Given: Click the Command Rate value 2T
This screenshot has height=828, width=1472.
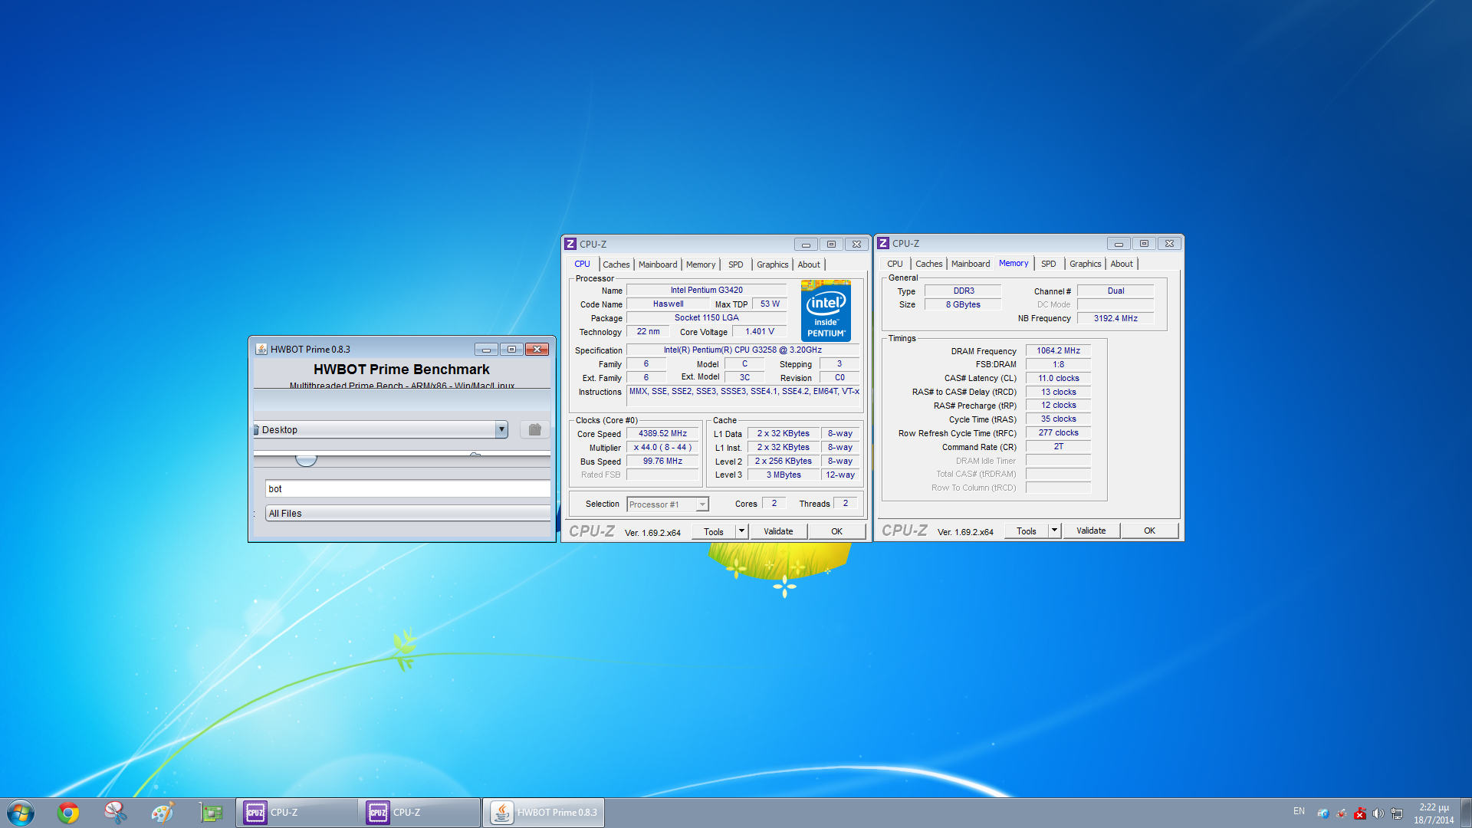Looking at the screenshot, I should [1058, 447].
